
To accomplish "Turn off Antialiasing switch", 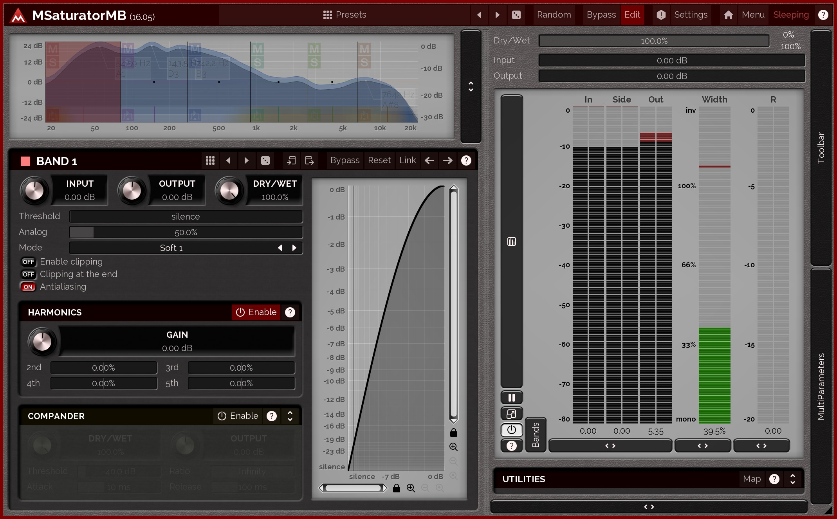I will pyautogui.click(x=28, y=287).
